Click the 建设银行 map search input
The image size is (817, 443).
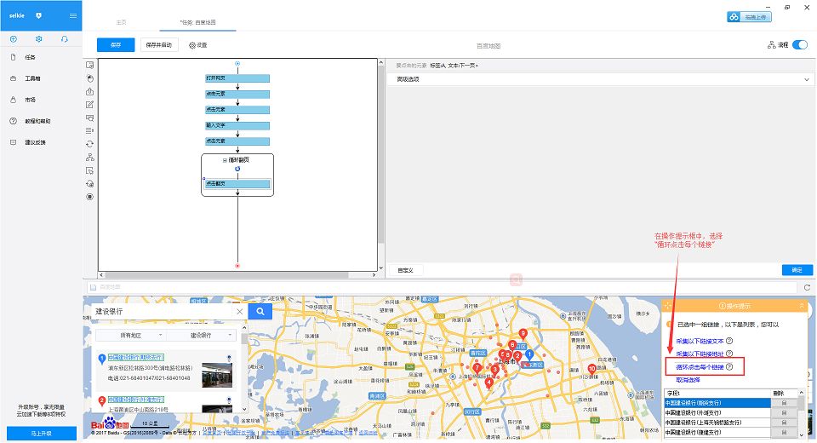pos(162,312)
